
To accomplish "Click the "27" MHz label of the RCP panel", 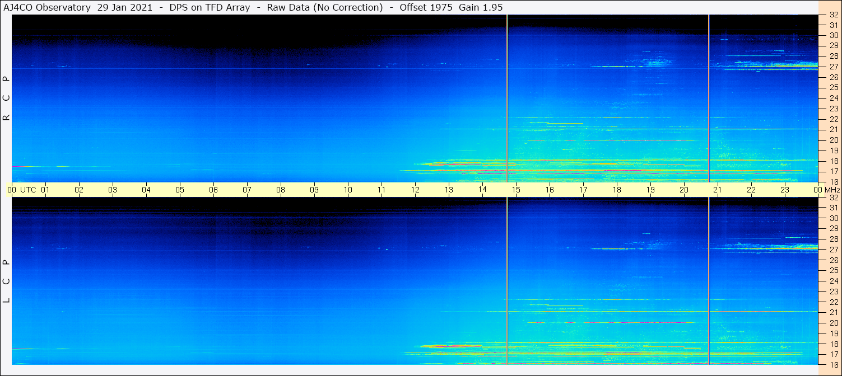I will coord(834,67).
